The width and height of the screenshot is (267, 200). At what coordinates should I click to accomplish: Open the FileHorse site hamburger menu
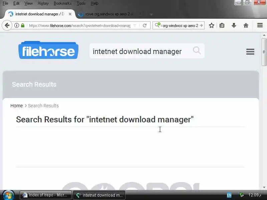[250, 52]
